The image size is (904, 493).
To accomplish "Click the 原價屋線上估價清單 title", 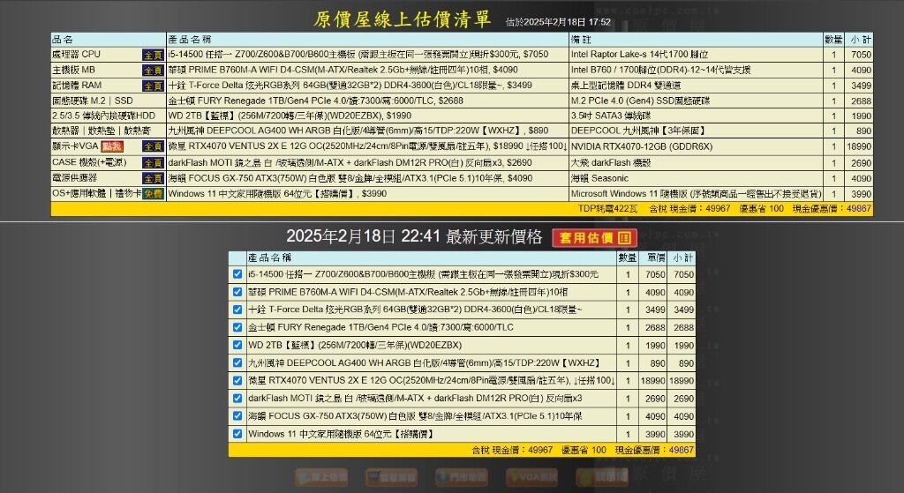I will (x=403, y=19).
